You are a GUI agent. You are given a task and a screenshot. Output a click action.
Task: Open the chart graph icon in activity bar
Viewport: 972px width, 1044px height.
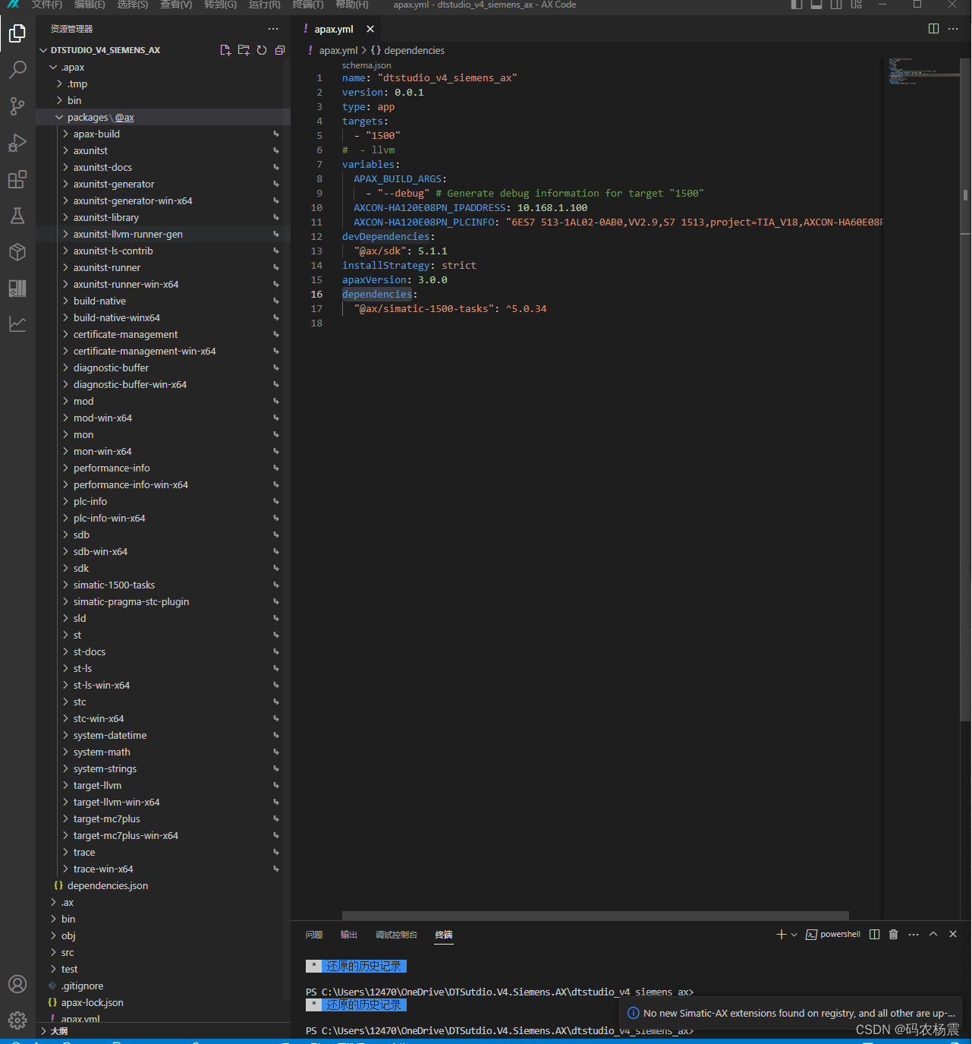click(17, 324)
